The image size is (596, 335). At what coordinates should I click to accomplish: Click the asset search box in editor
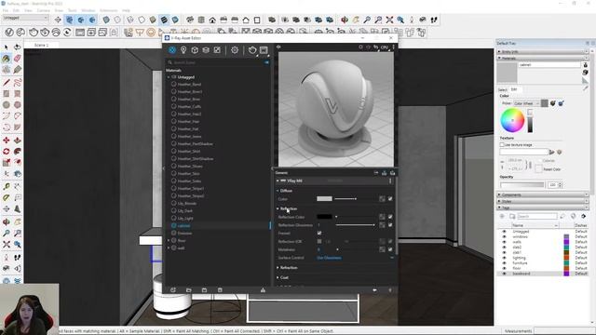click(x=219, y=62)
